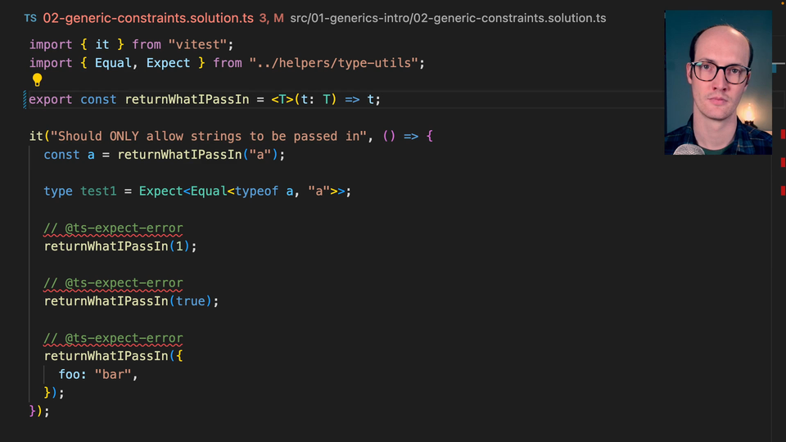This screenshot has width=786, height=442.
Task: Click the foo property key
Action: 70,375
